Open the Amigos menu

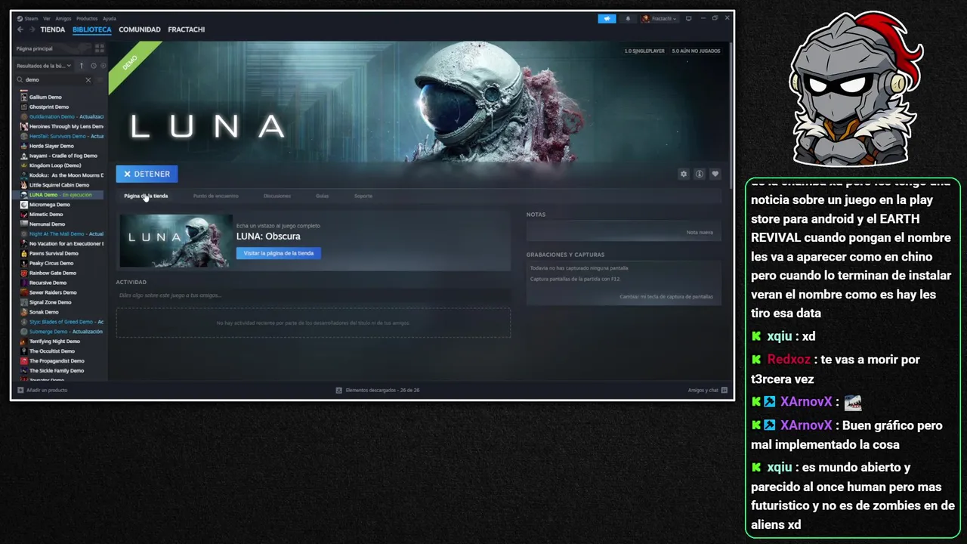coord(63,18)
